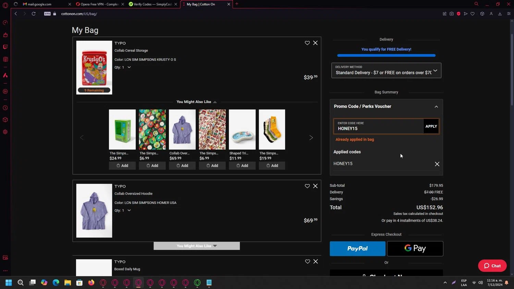This screenshot has height=289, width=514.
Task: Open File Explorer from taskbar
Action: pyautogui.click(x=68, y=282)
